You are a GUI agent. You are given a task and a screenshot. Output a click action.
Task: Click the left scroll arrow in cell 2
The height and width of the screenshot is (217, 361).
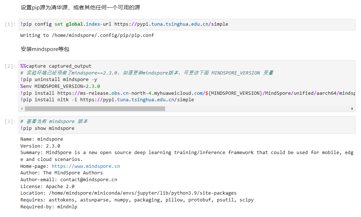coord(22,109)
